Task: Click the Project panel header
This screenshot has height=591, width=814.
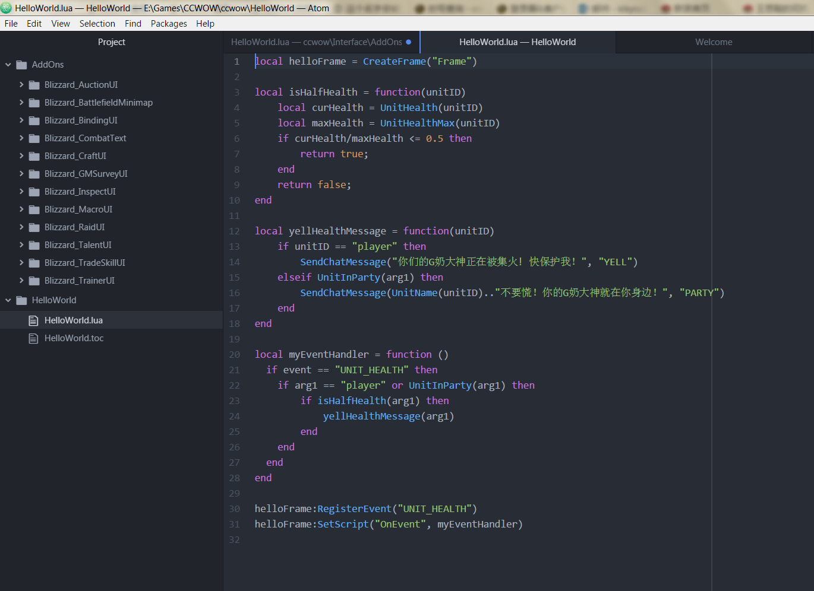Action: click(111, 42)
